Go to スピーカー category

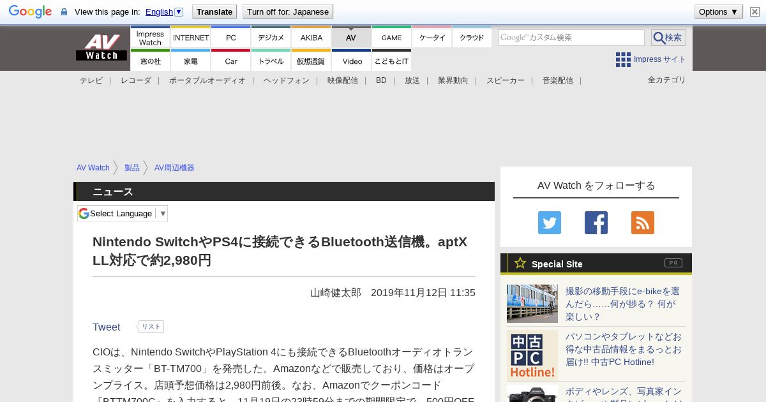(506, 80)
